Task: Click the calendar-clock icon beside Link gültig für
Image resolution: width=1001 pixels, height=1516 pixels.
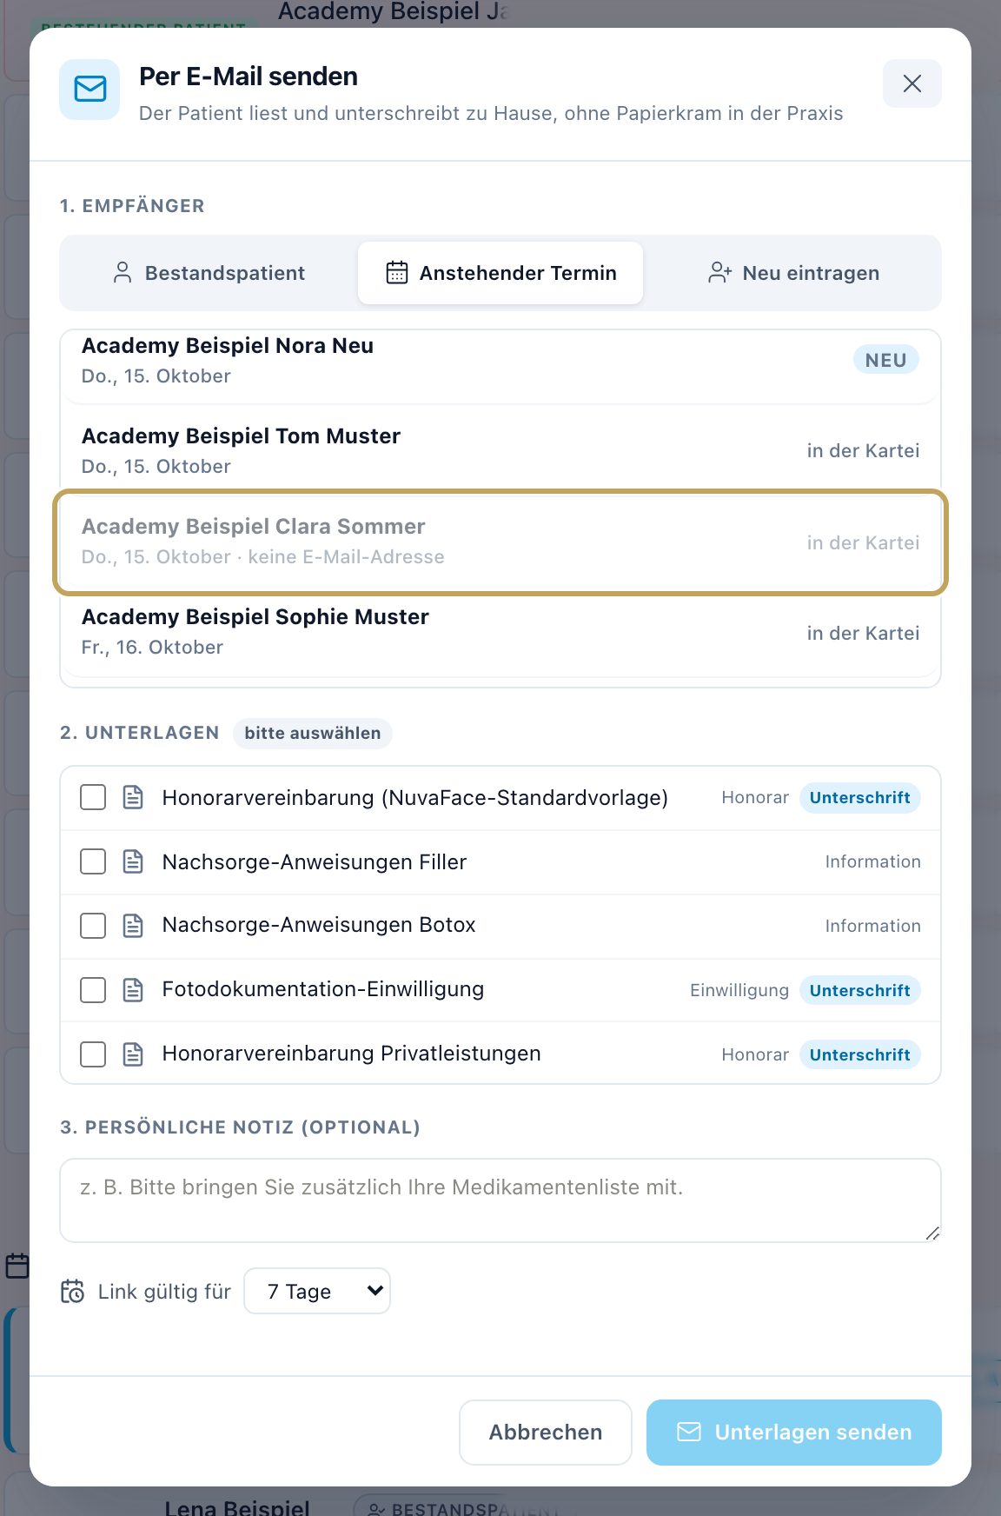Action: click(73, 1291)
